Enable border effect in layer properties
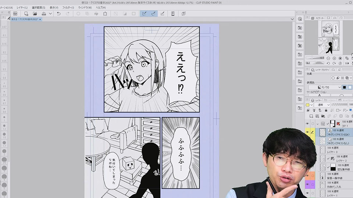 [x=333, y=78]
